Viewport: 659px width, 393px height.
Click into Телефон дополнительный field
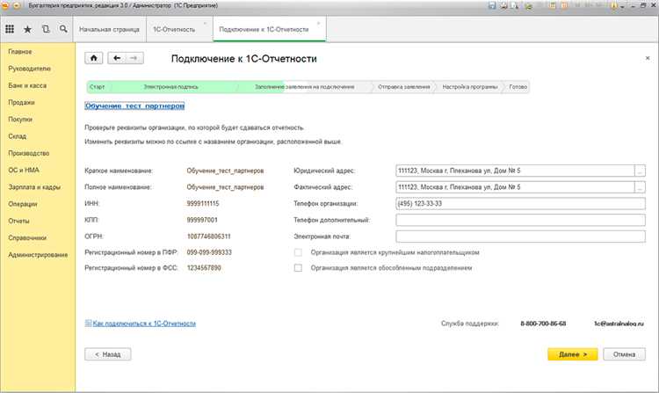click(x=520, y=220)
